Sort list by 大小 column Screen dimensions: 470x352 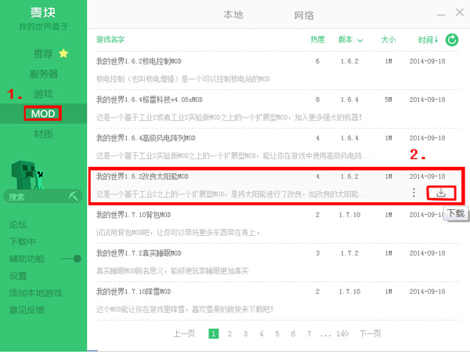coord(389,39)
